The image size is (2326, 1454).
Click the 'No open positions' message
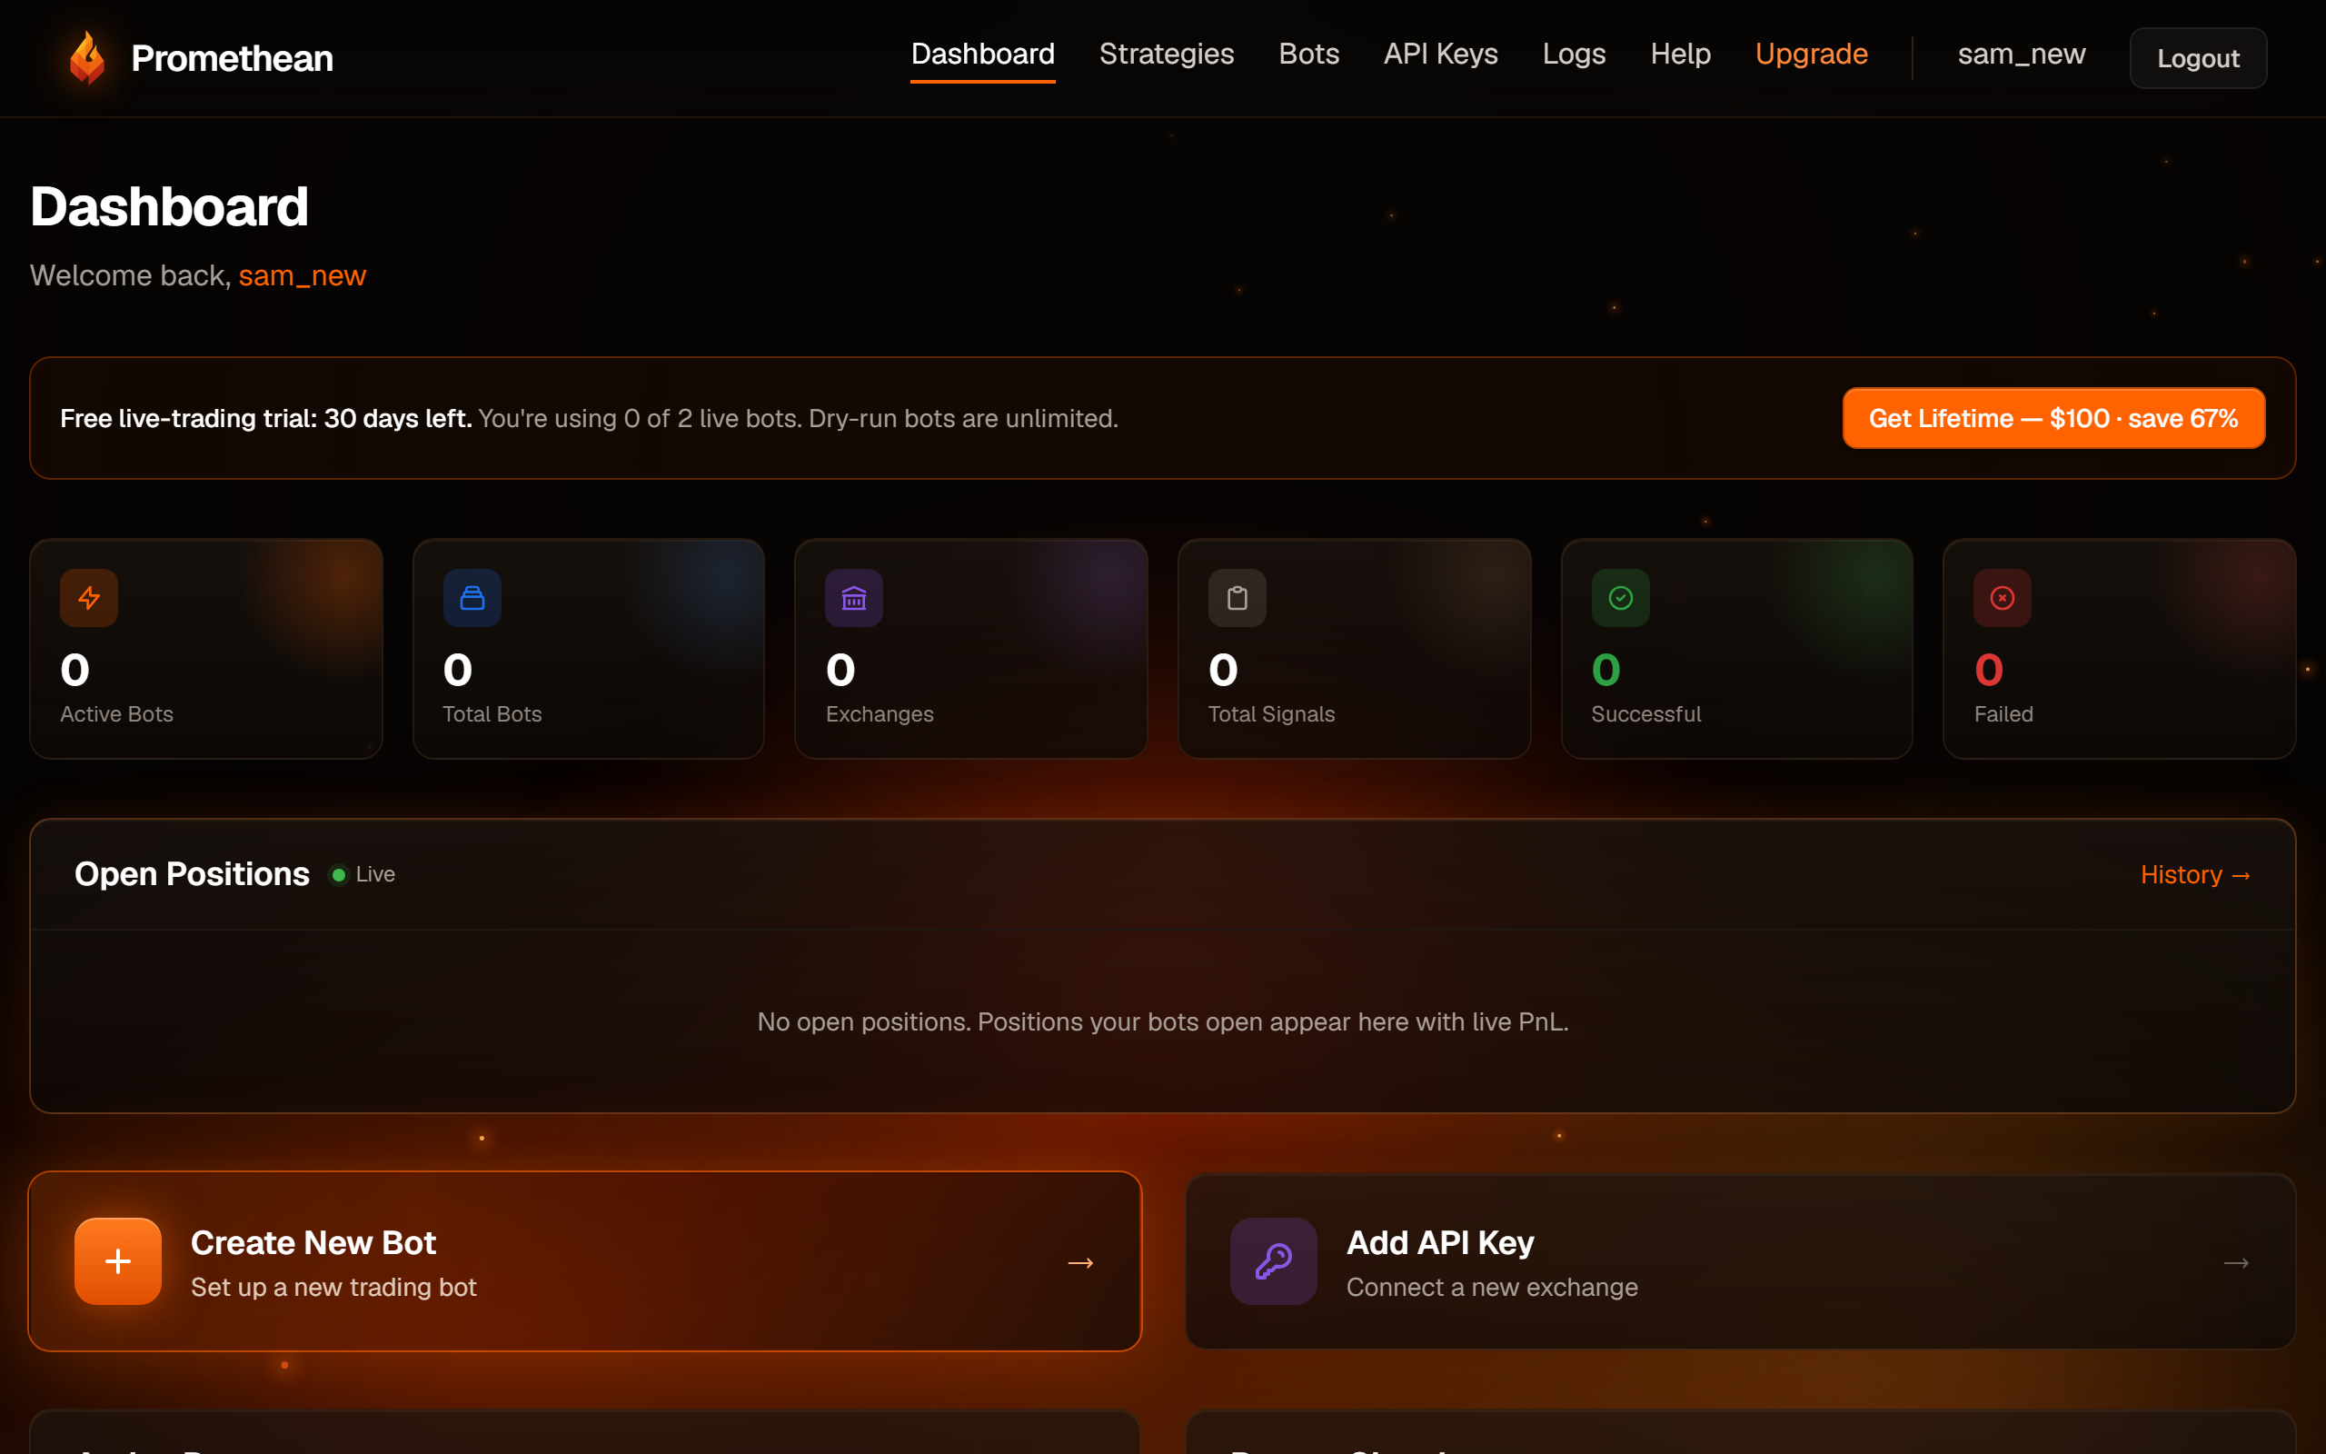tap(1163, 1022)
